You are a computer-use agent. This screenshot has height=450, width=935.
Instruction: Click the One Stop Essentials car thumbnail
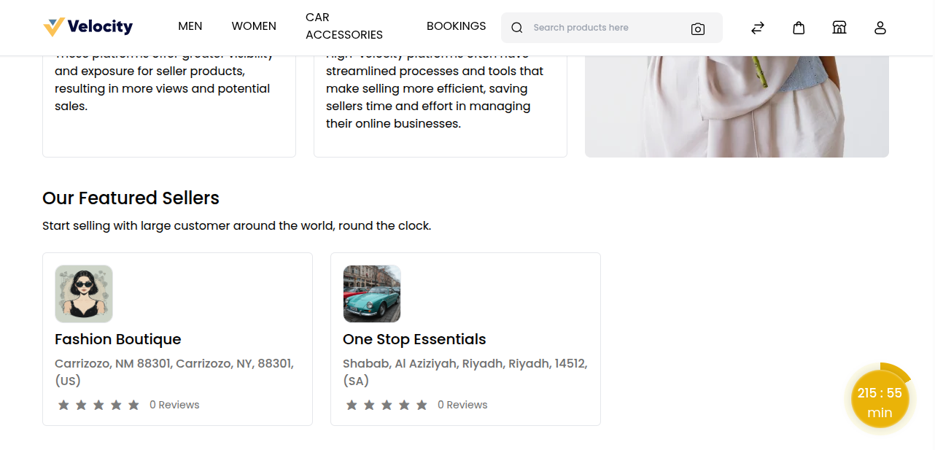tap(372, 294)
